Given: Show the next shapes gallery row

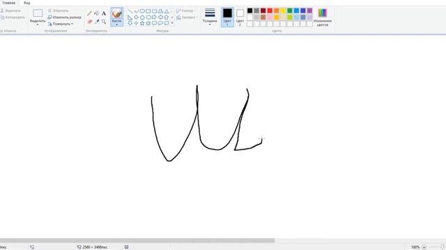Looking at the screenshot, I should pos(172,17).
